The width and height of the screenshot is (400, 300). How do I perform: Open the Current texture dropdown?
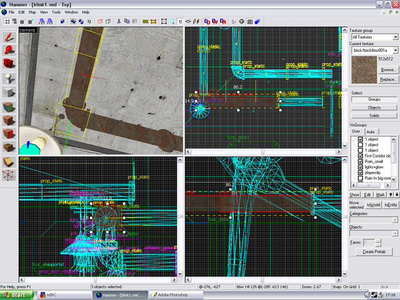[x=395, y=50]
